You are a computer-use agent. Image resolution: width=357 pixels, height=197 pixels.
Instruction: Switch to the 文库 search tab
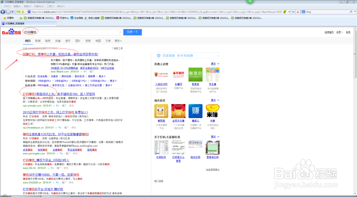[108, 41]
